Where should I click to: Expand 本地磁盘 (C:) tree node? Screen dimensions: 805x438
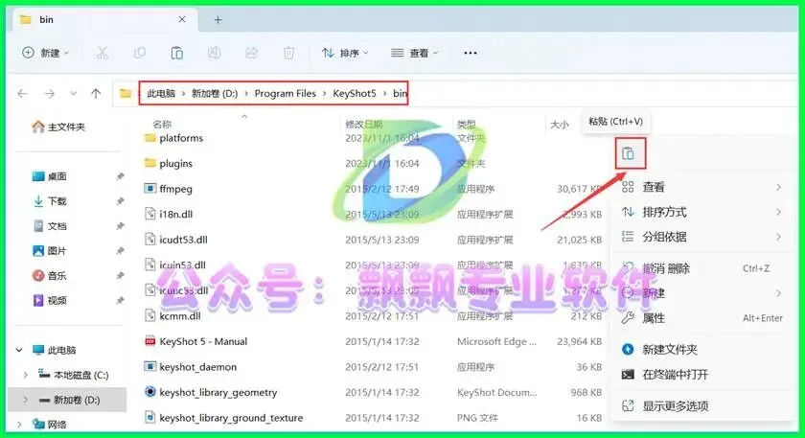coord(26,376)
